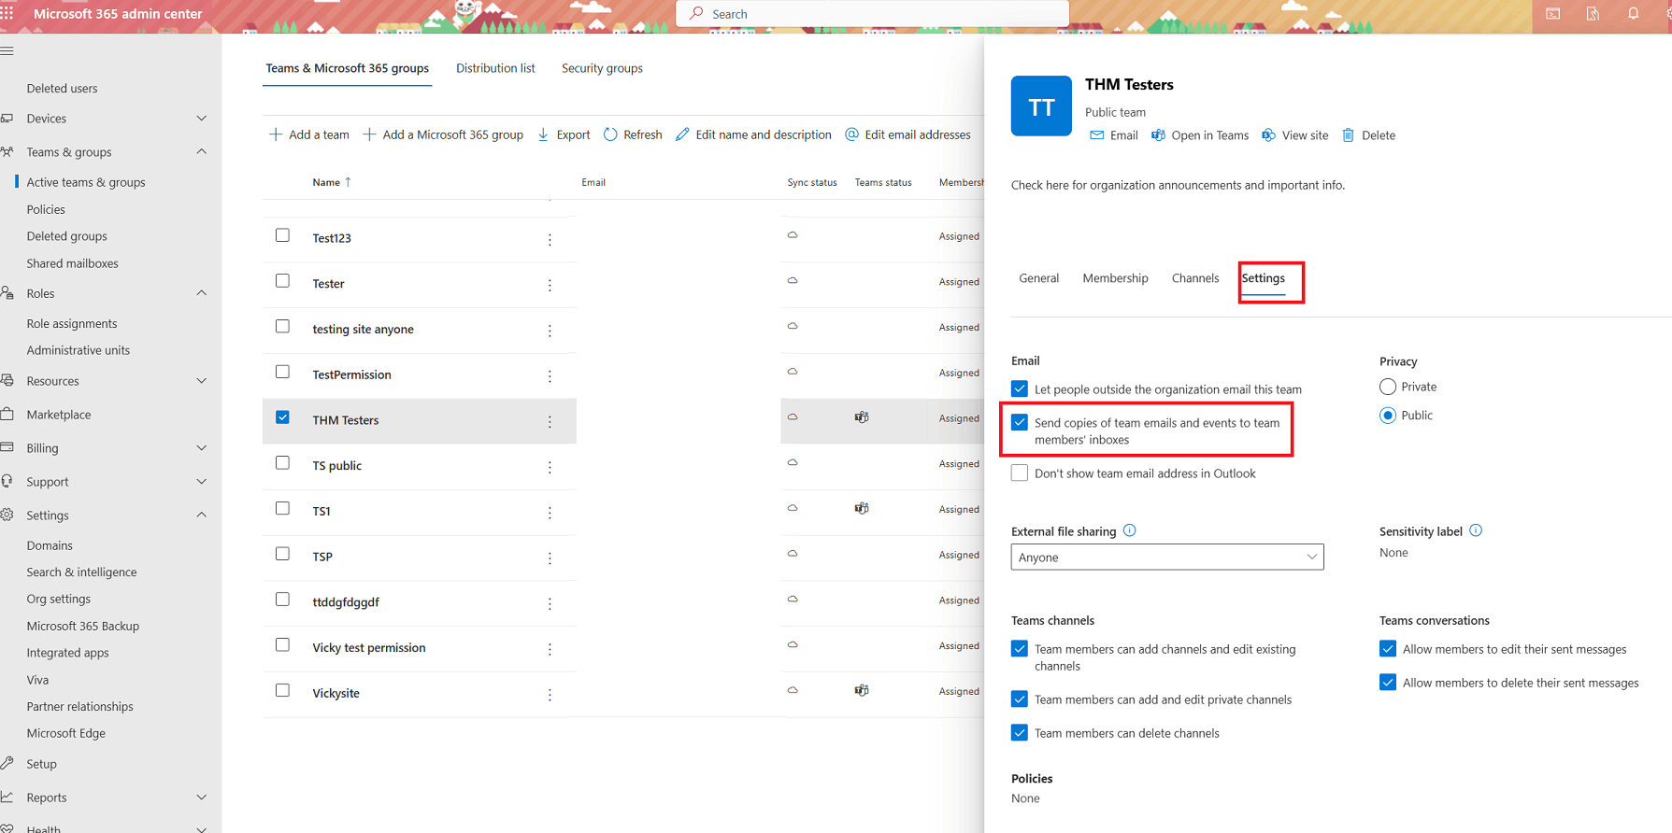Click the Email envelope icon for THM Testers

(x=1097, y=135)
